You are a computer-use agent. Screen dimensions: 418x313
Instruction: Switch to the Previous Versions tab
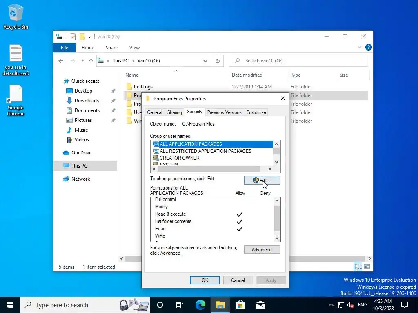(x=225, y=112)
